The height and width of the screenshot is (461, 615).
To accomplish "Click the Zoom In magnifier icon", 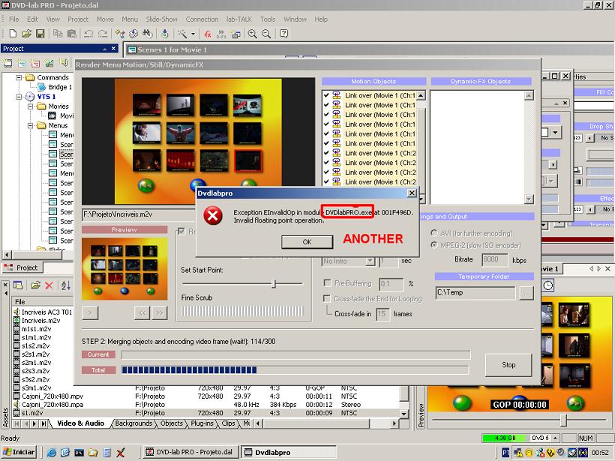I will 252,34.
